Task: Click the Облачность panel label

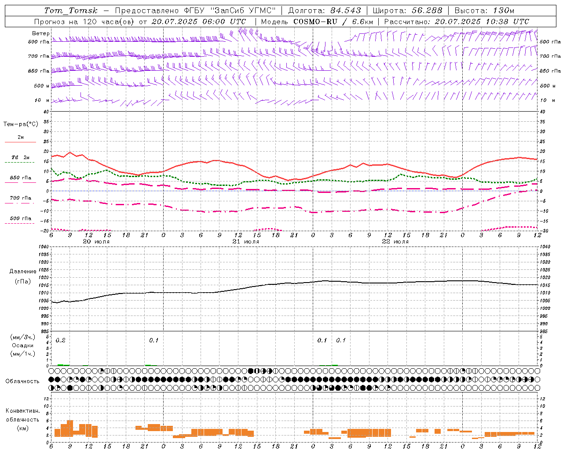Action: point(22,381)
